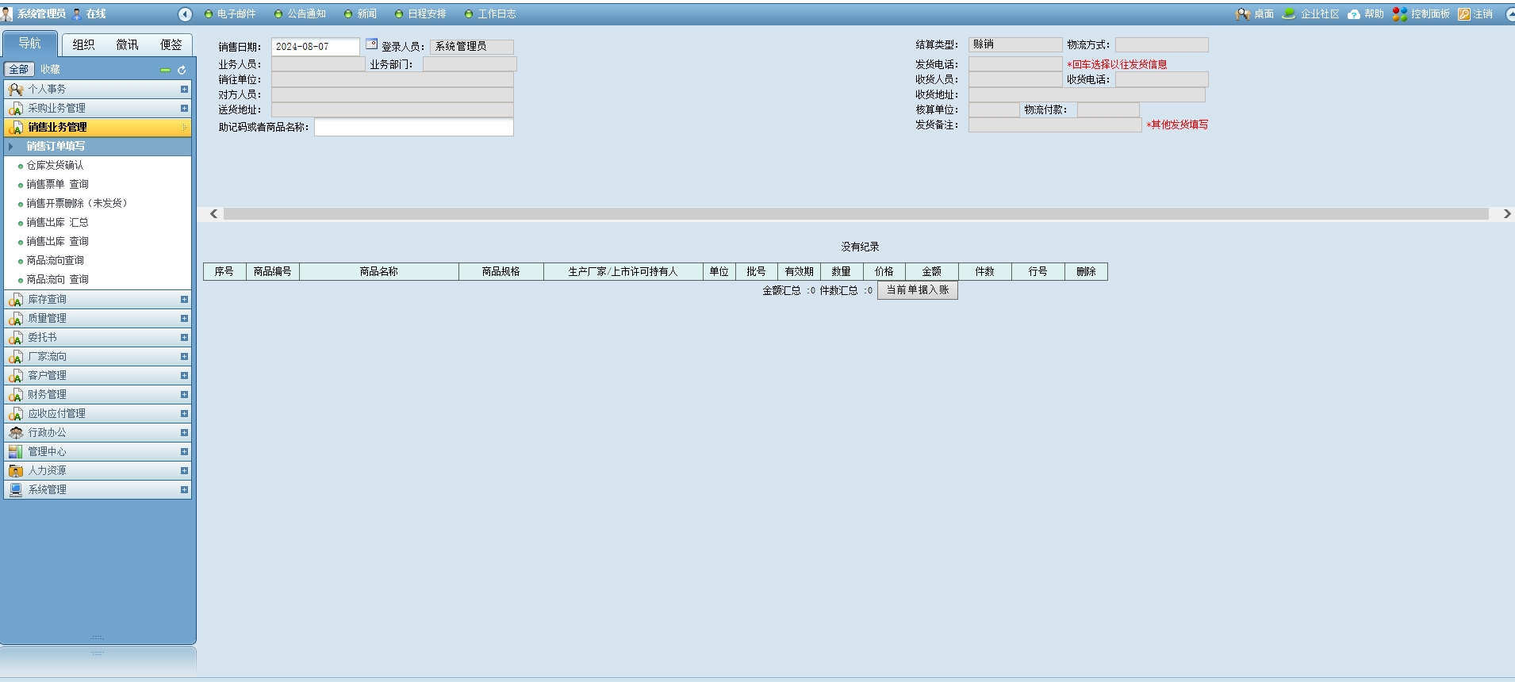Click the 库存查询 module icon
The height and width of the screenshot is (682, 1515).
pos(15,300)
